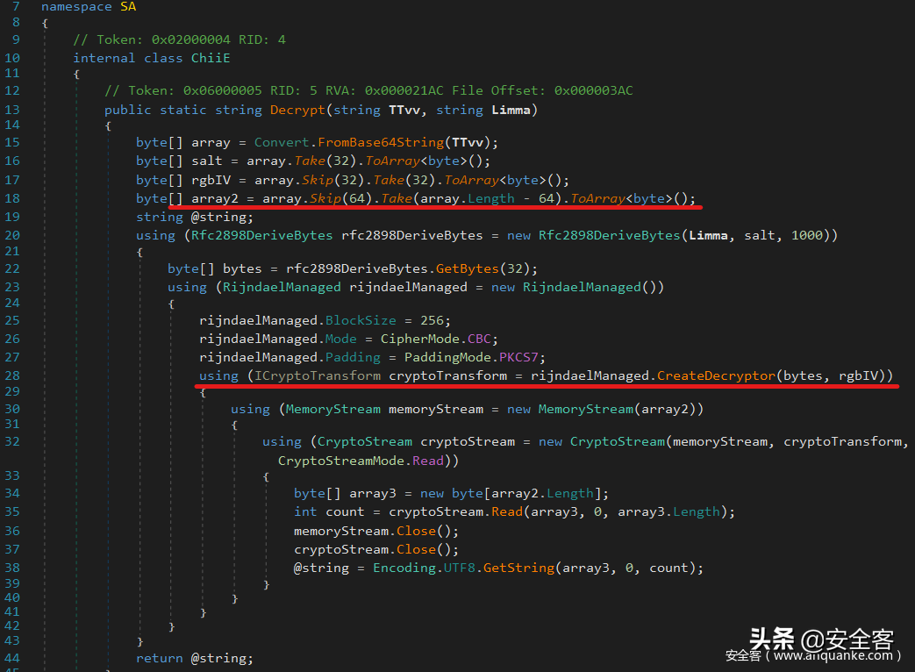Click line number 28 in the gutter
The width and height of the screenshot is (915, 672).
point(12,375)
